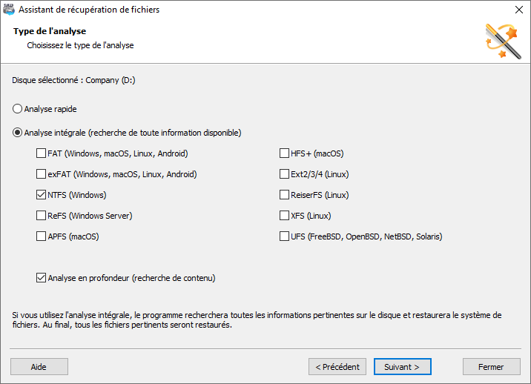Click the Fermer button

pos(492,367)
